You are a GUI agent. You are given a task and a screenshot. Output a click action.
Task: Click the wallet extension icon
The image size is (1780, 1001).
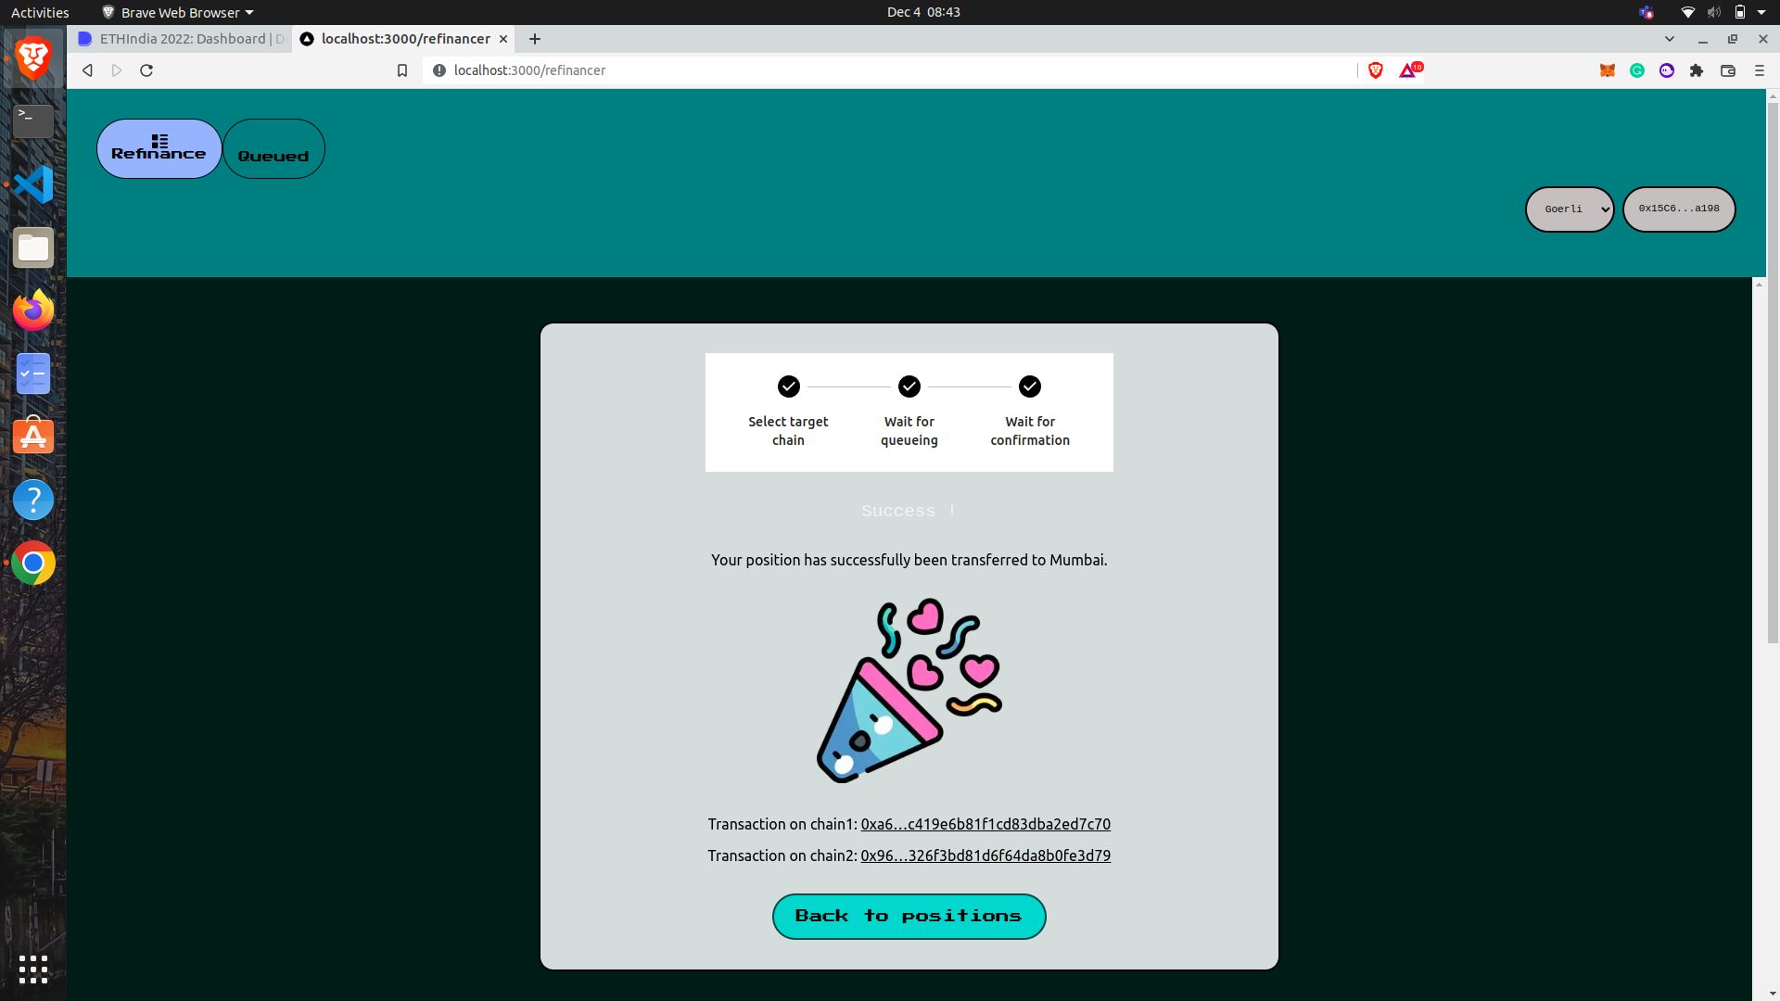coord(1607,70)
